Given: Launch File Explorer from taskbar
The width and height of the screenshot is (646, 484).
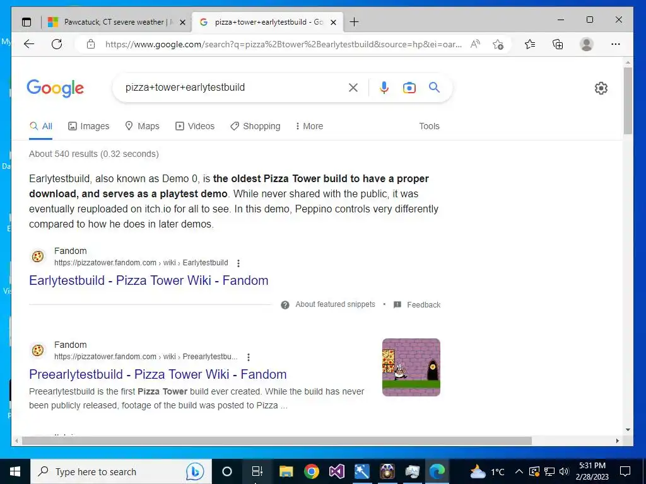Looking at the screenshot, I should [x=286, y=471].
